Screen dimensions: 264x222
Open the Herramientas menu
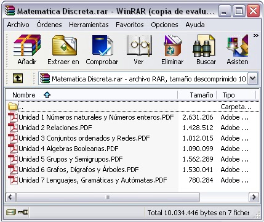[89, 25]
